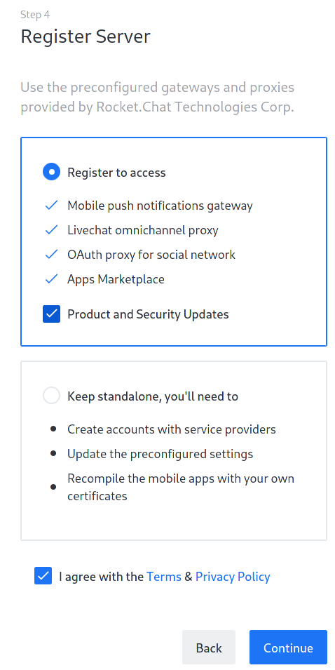The image size is (335, 670).
Task: Select the Keep standalone radio button
Action: pyautogui.click(x=51, y=396)
